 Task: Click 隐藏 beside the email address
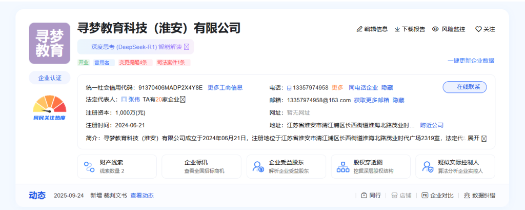tap(398, 100)
